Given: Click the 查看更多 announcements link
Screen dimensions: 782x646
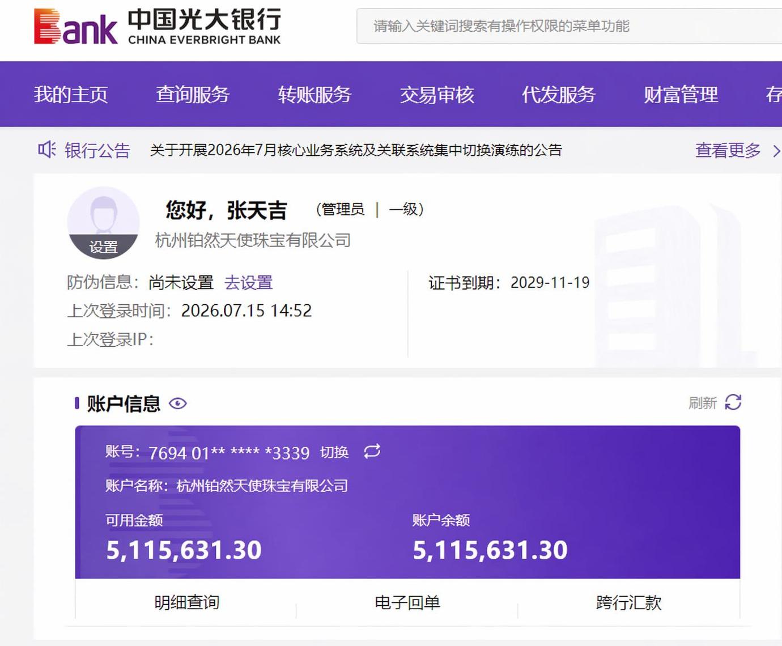Looking at the screenshot, I should [x=728, y=150].
